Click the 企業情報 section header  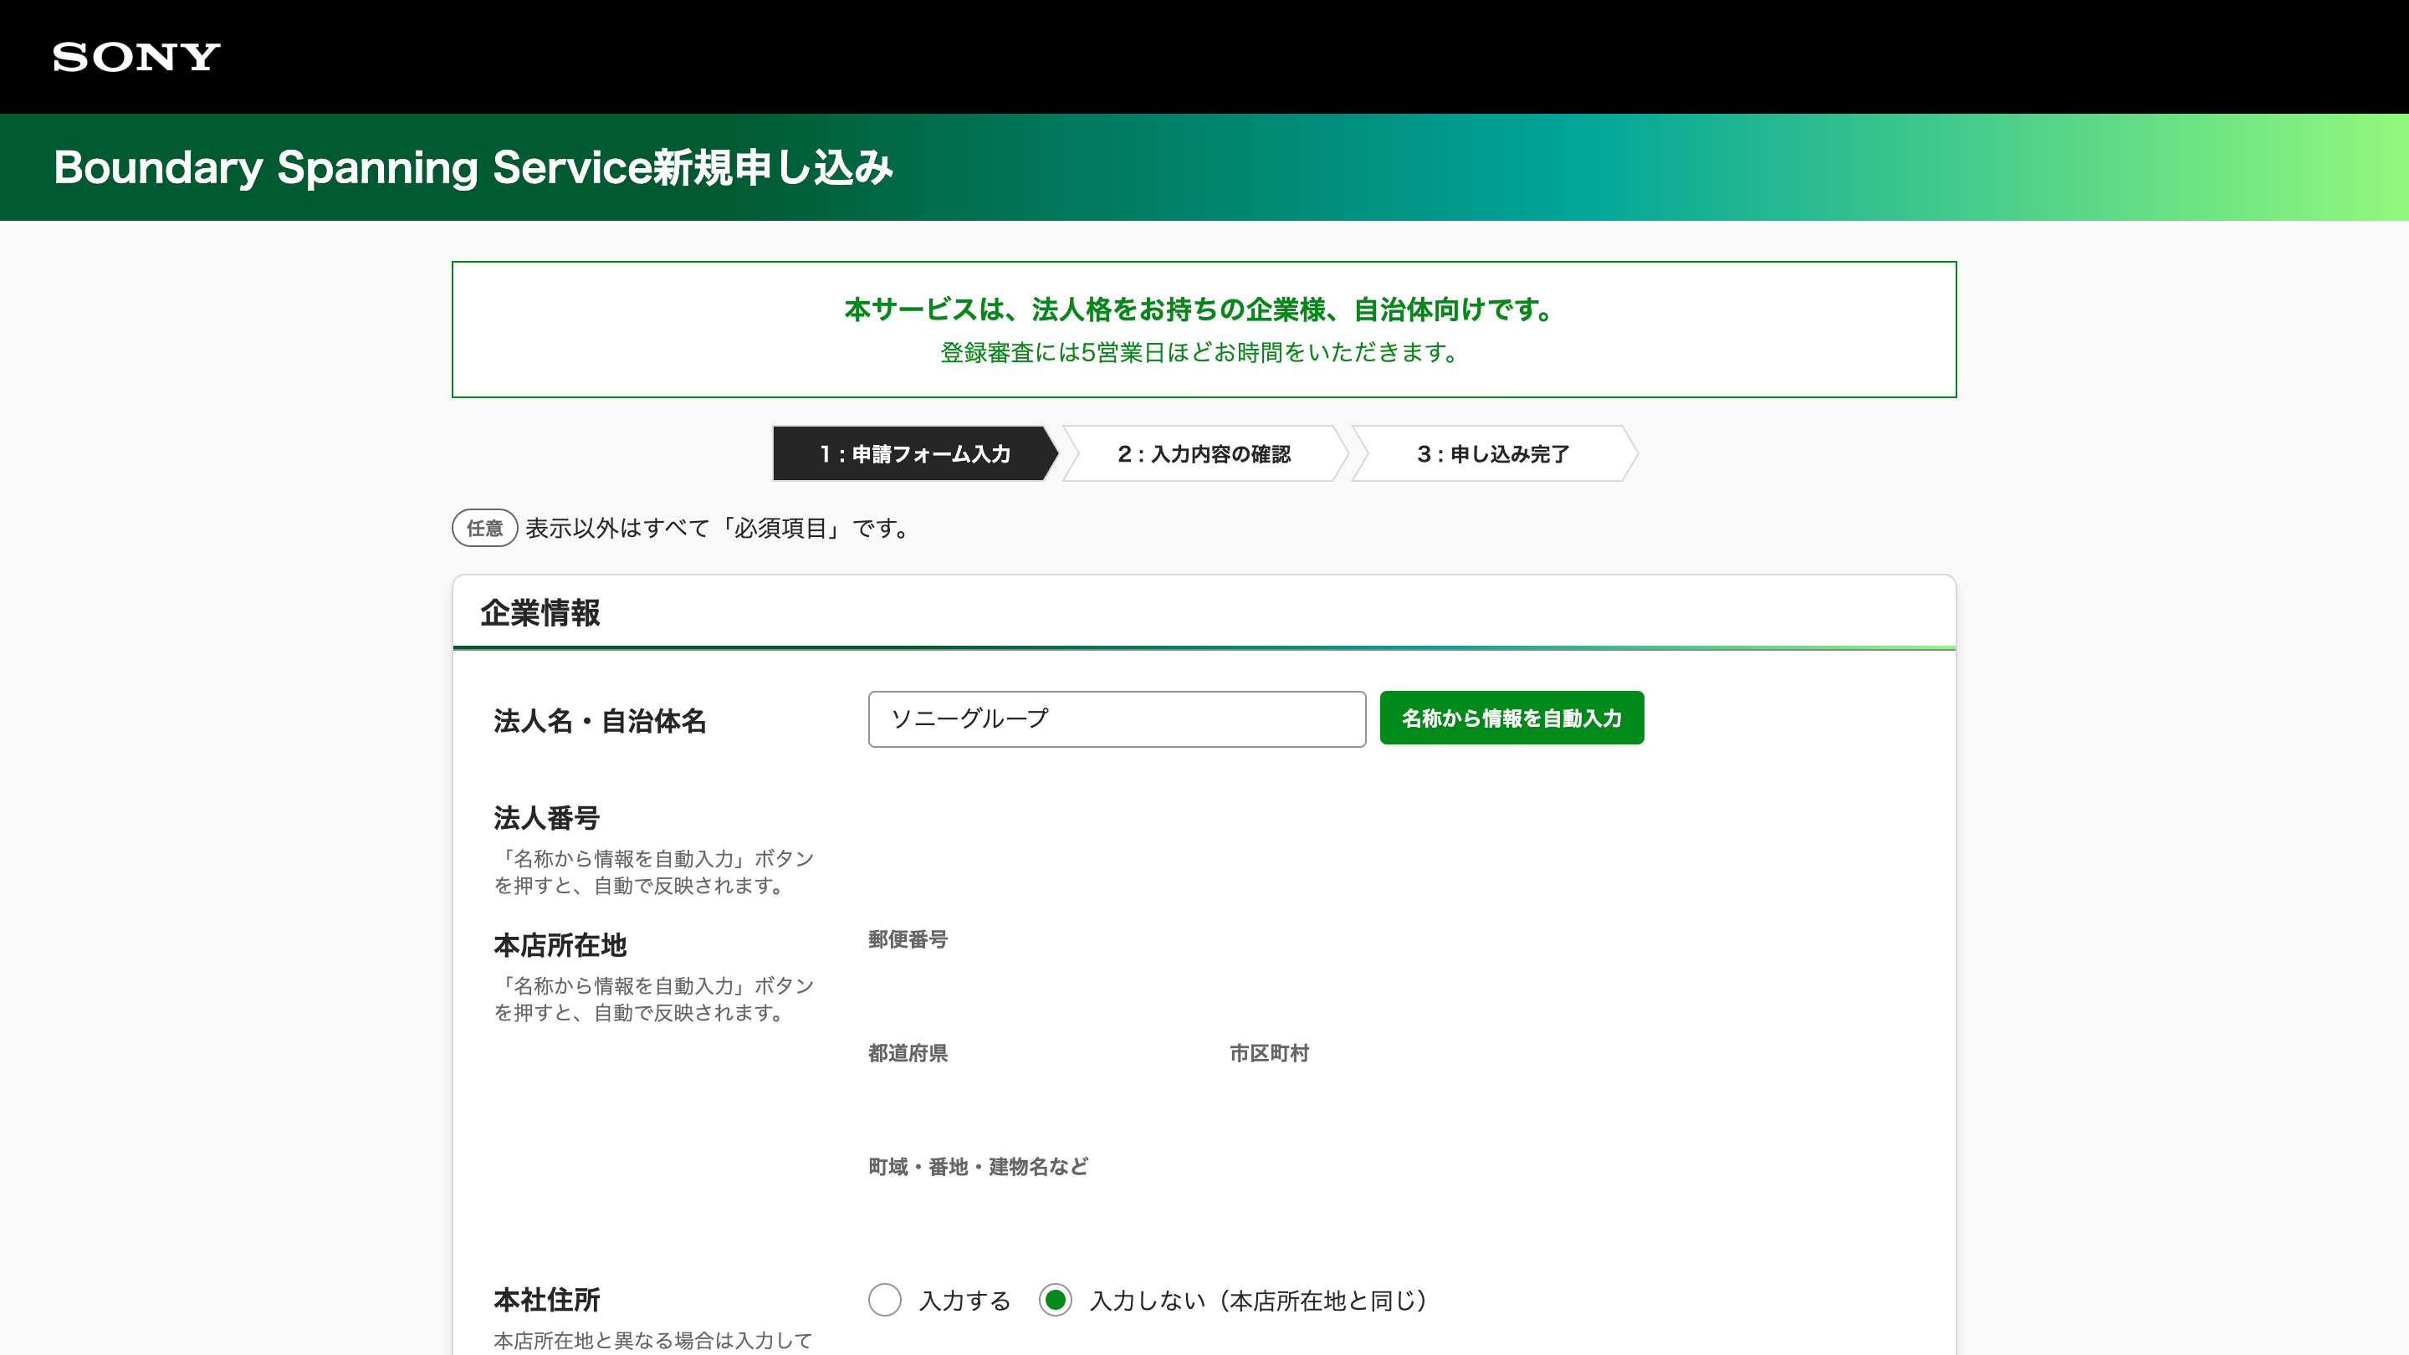(540, 615)
